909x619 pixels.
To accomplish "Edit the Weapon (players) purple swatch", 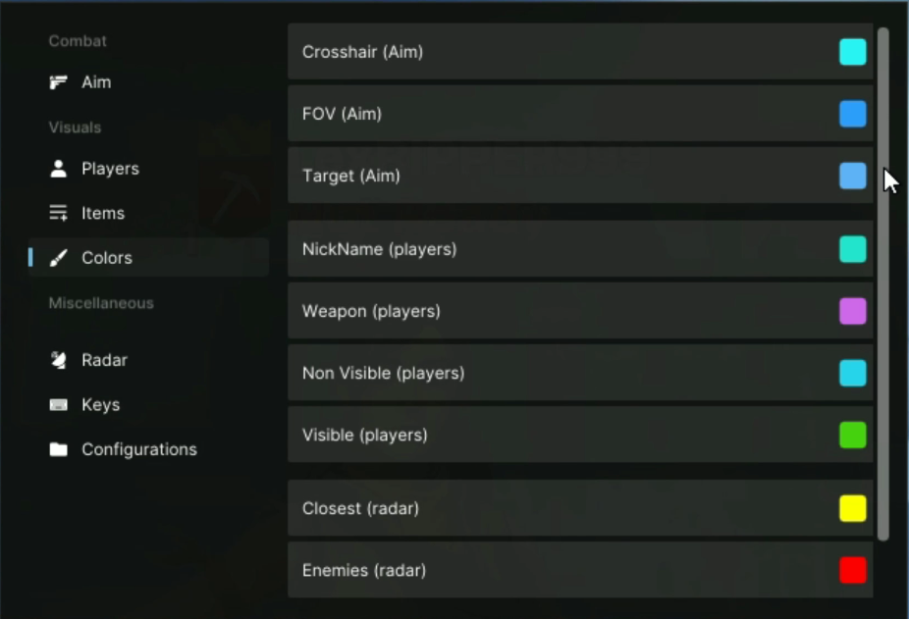I will [852, 311].
